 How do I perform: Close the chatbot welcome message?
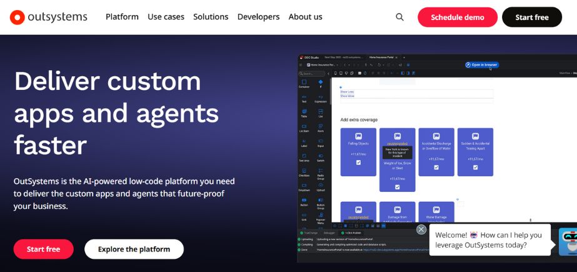421,229
